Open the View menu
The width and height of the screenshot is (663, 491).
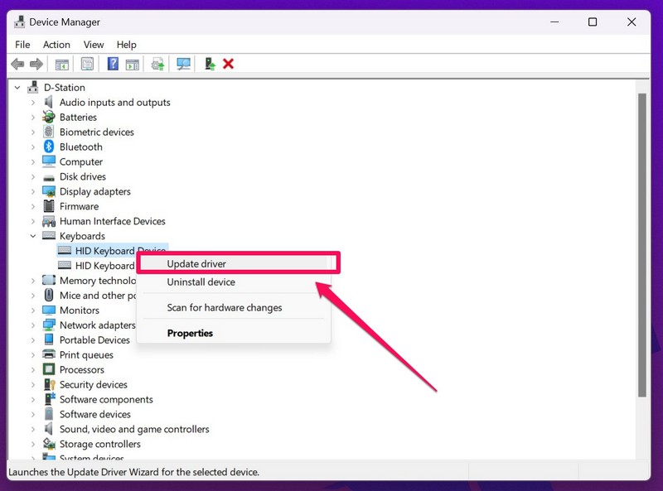click(94, 45)
